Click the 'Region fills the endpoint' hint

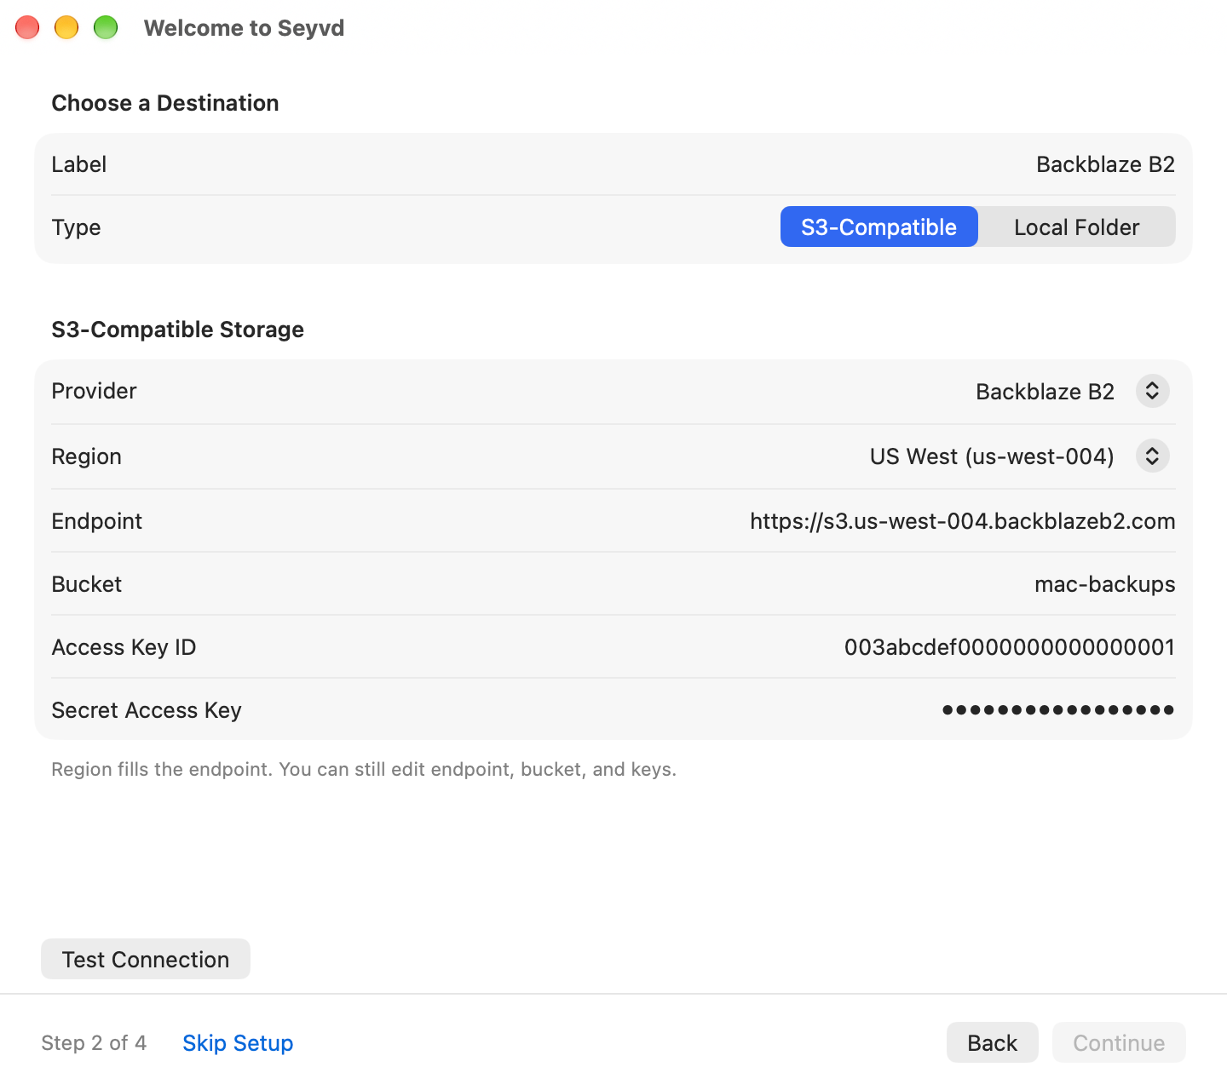pyautogui.click(x=364, y=770)
